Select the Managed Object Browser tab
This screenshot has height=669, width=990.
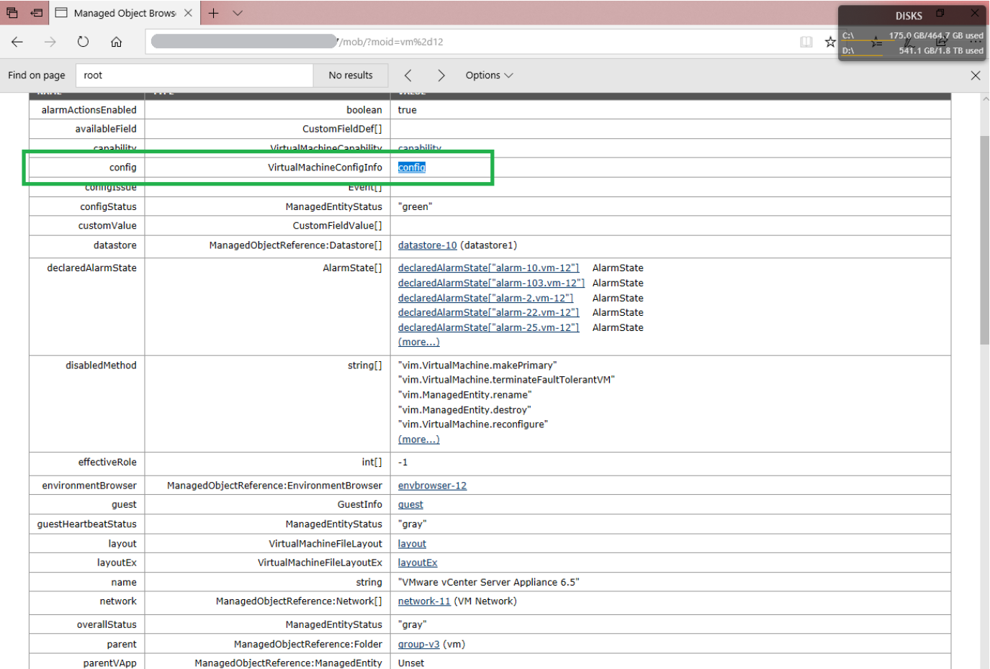tap(124, 13)
